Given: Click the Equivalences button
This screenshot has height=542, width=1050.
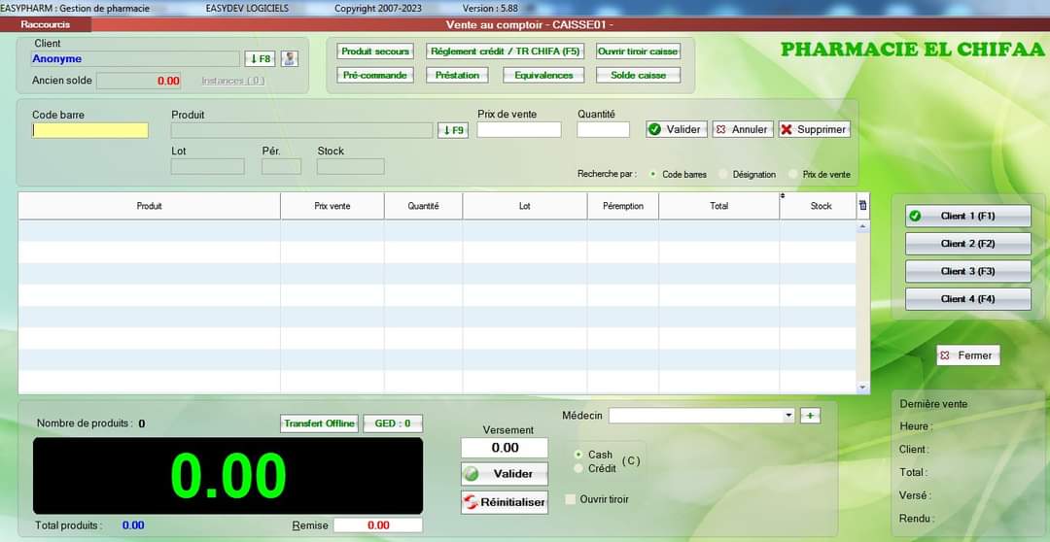Looking at the screenshot, I should 543,75.
